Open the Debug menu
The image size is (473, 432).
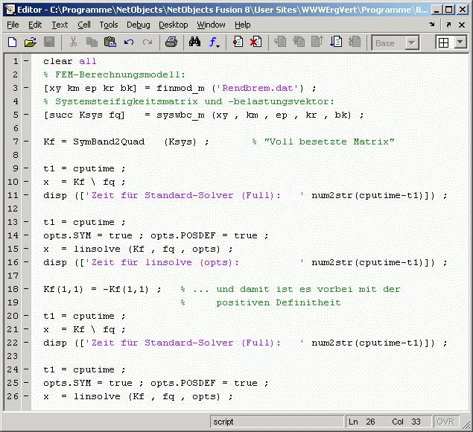pos(138,25)
